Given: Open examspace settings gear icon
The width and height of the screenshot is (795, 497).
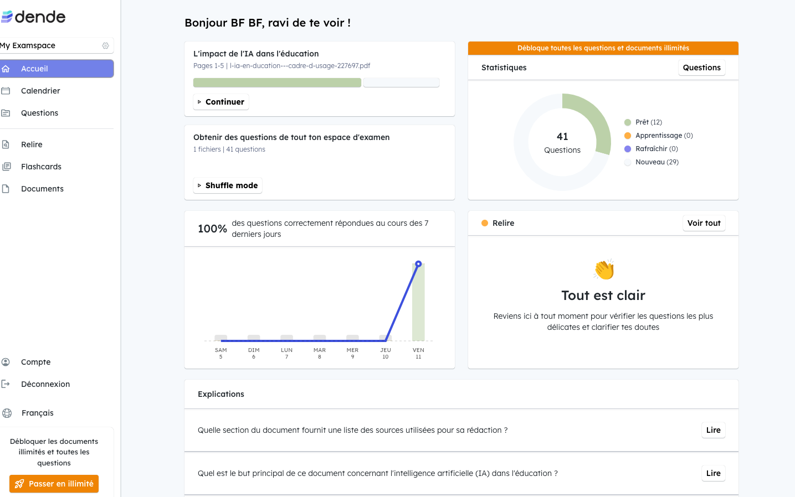Looking at the screenshot, I should (x=105, y=45).
